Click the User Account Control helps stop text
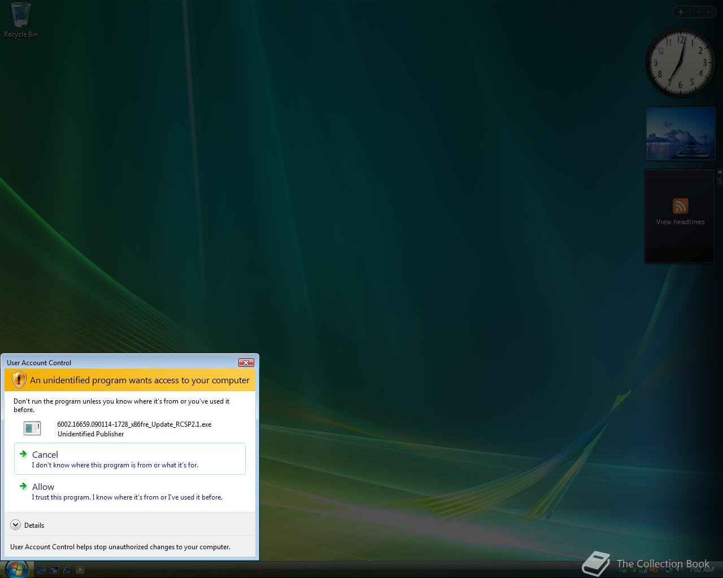This screenshot has width=723, height=578. pyautogui.click(x=120, y=547)
